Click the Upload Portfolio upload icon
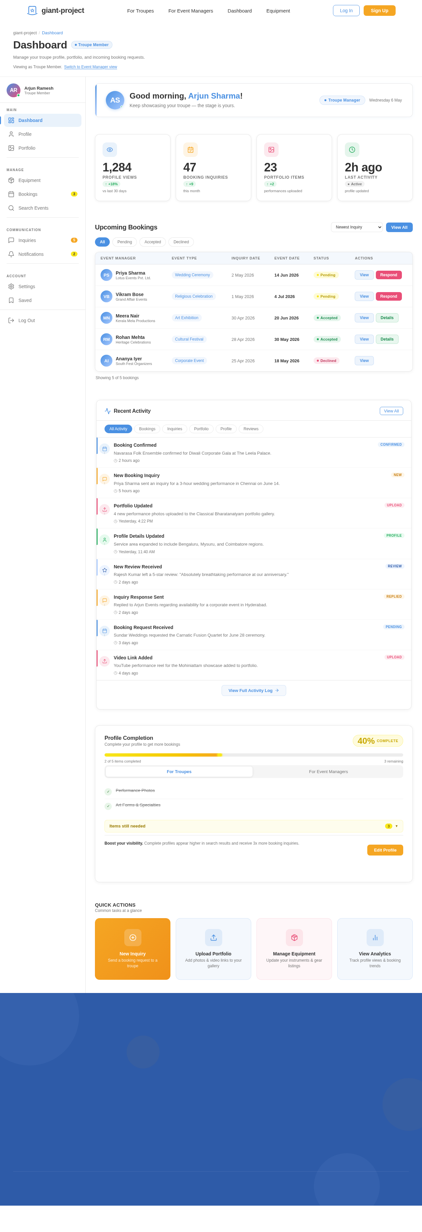This screenshot has width=422, height=1232. (x=213, y=937)
